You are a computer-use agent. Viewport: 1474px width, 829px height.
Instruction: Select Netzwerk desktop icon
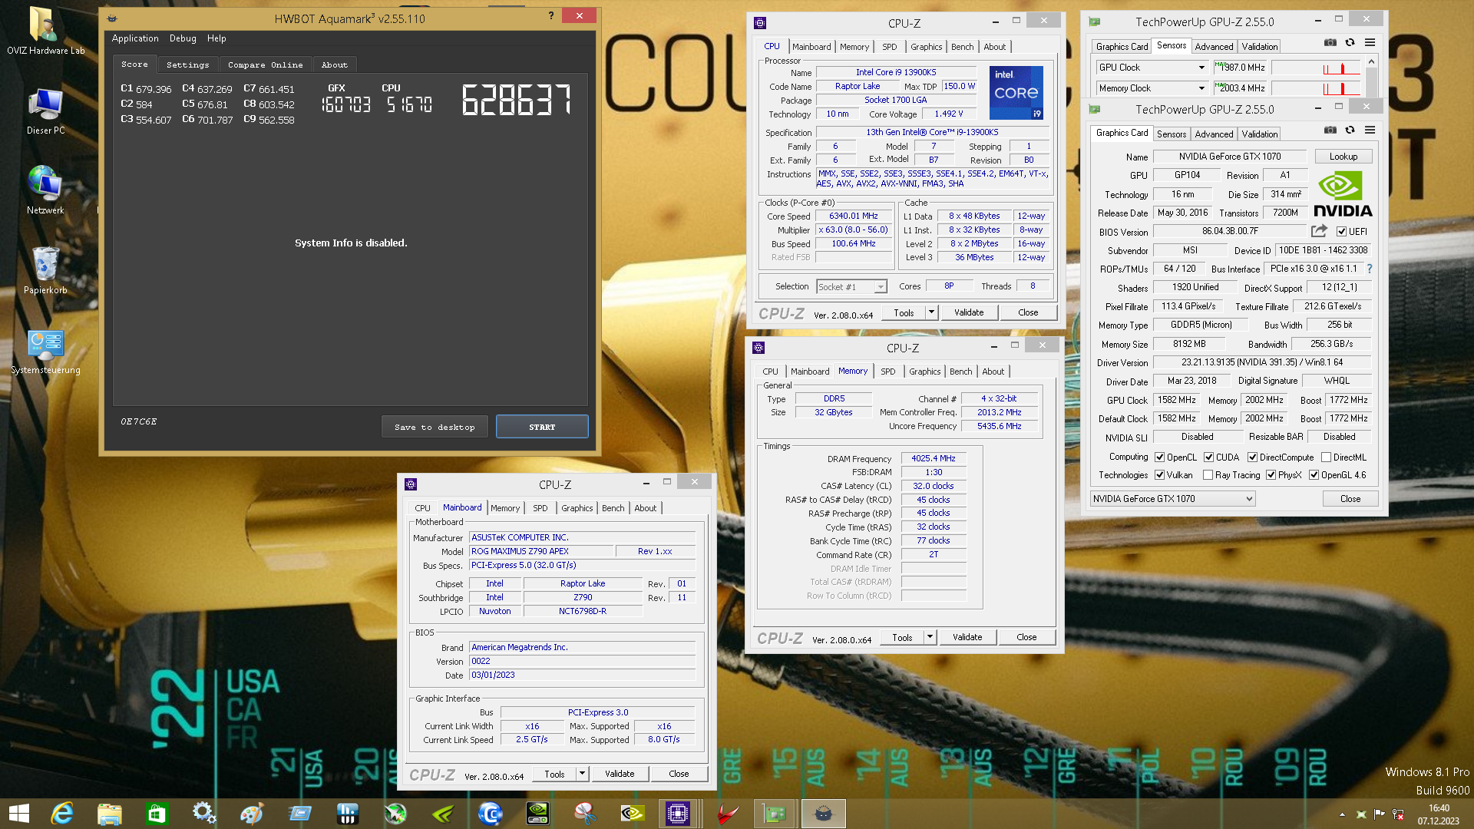point(45,190)
